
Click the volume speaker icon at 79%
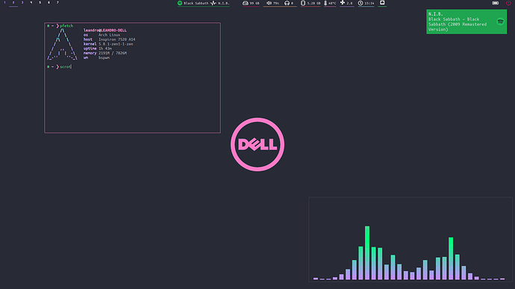point(269,3)
